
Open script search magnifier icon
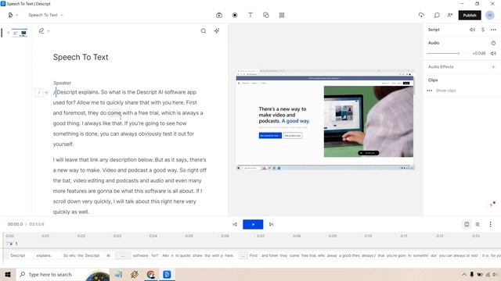[204, 31]
